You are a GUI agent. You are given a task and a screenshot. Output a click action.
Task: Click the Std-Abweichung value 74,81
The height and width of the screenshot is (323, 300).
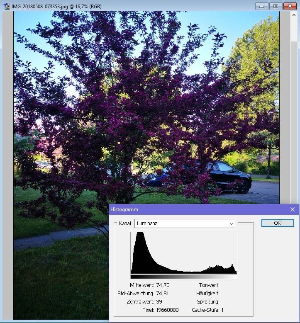pos(163,293)
